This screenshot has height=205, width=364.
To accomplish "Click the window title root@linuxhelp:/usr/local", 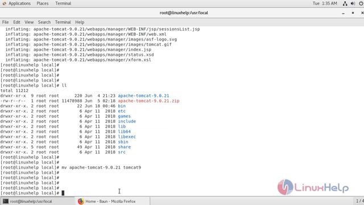I will 184,13.
